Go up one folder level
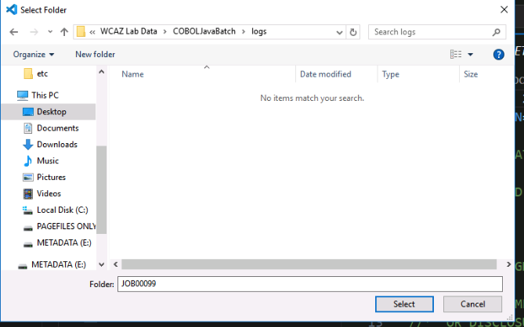 [64, 32]
